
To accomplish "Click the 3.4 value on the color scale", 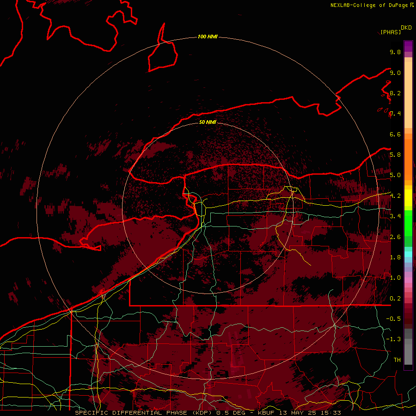I will 395,216.
